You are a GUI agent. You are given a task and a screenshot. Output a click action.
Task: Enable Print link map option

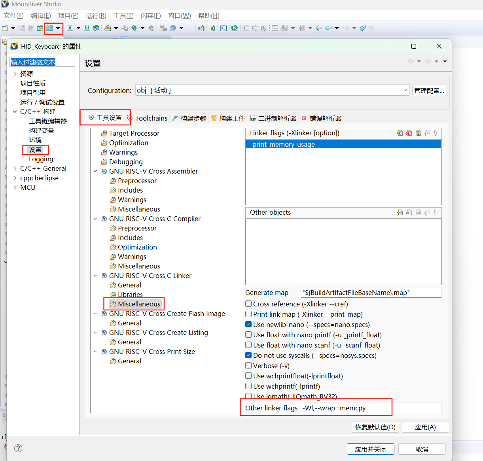pos(248,314)
